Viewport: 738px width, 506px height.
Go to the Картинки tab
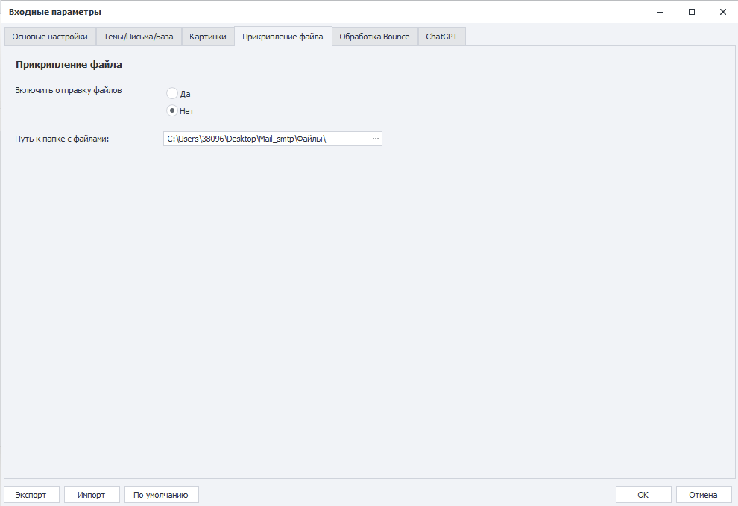pyautogui.click(x=208, y=37)
